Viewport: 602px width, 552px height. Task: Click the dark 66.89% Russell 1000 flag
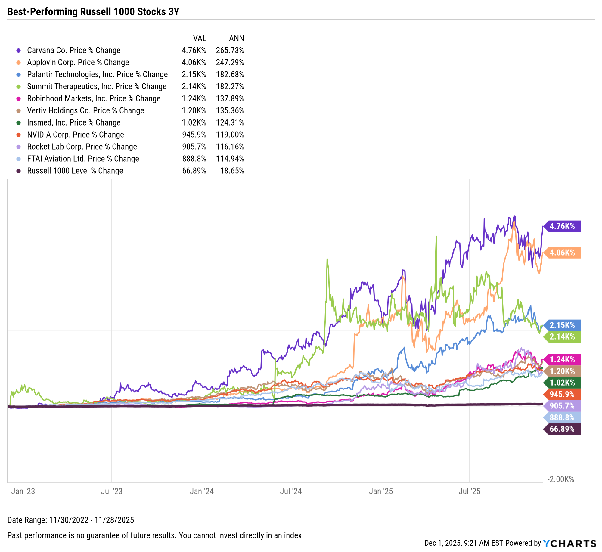click(562, 429)
